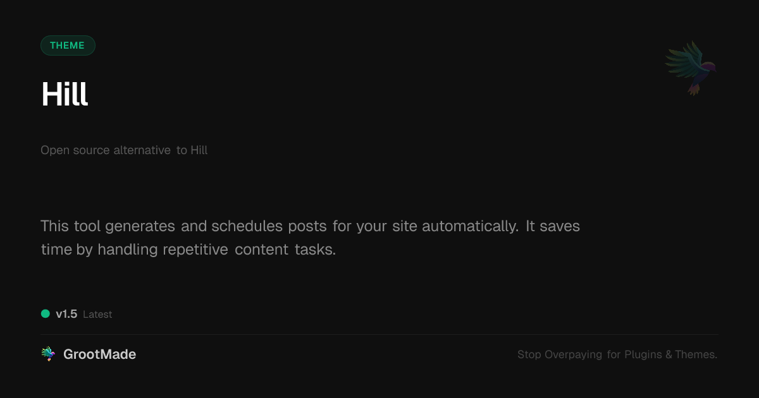Select the large Hill heading

click(x=65, y=95)
